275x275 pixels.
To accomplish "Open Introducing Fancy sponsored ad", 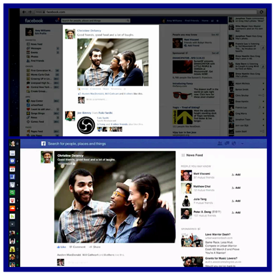I will [x=183, y=84].
